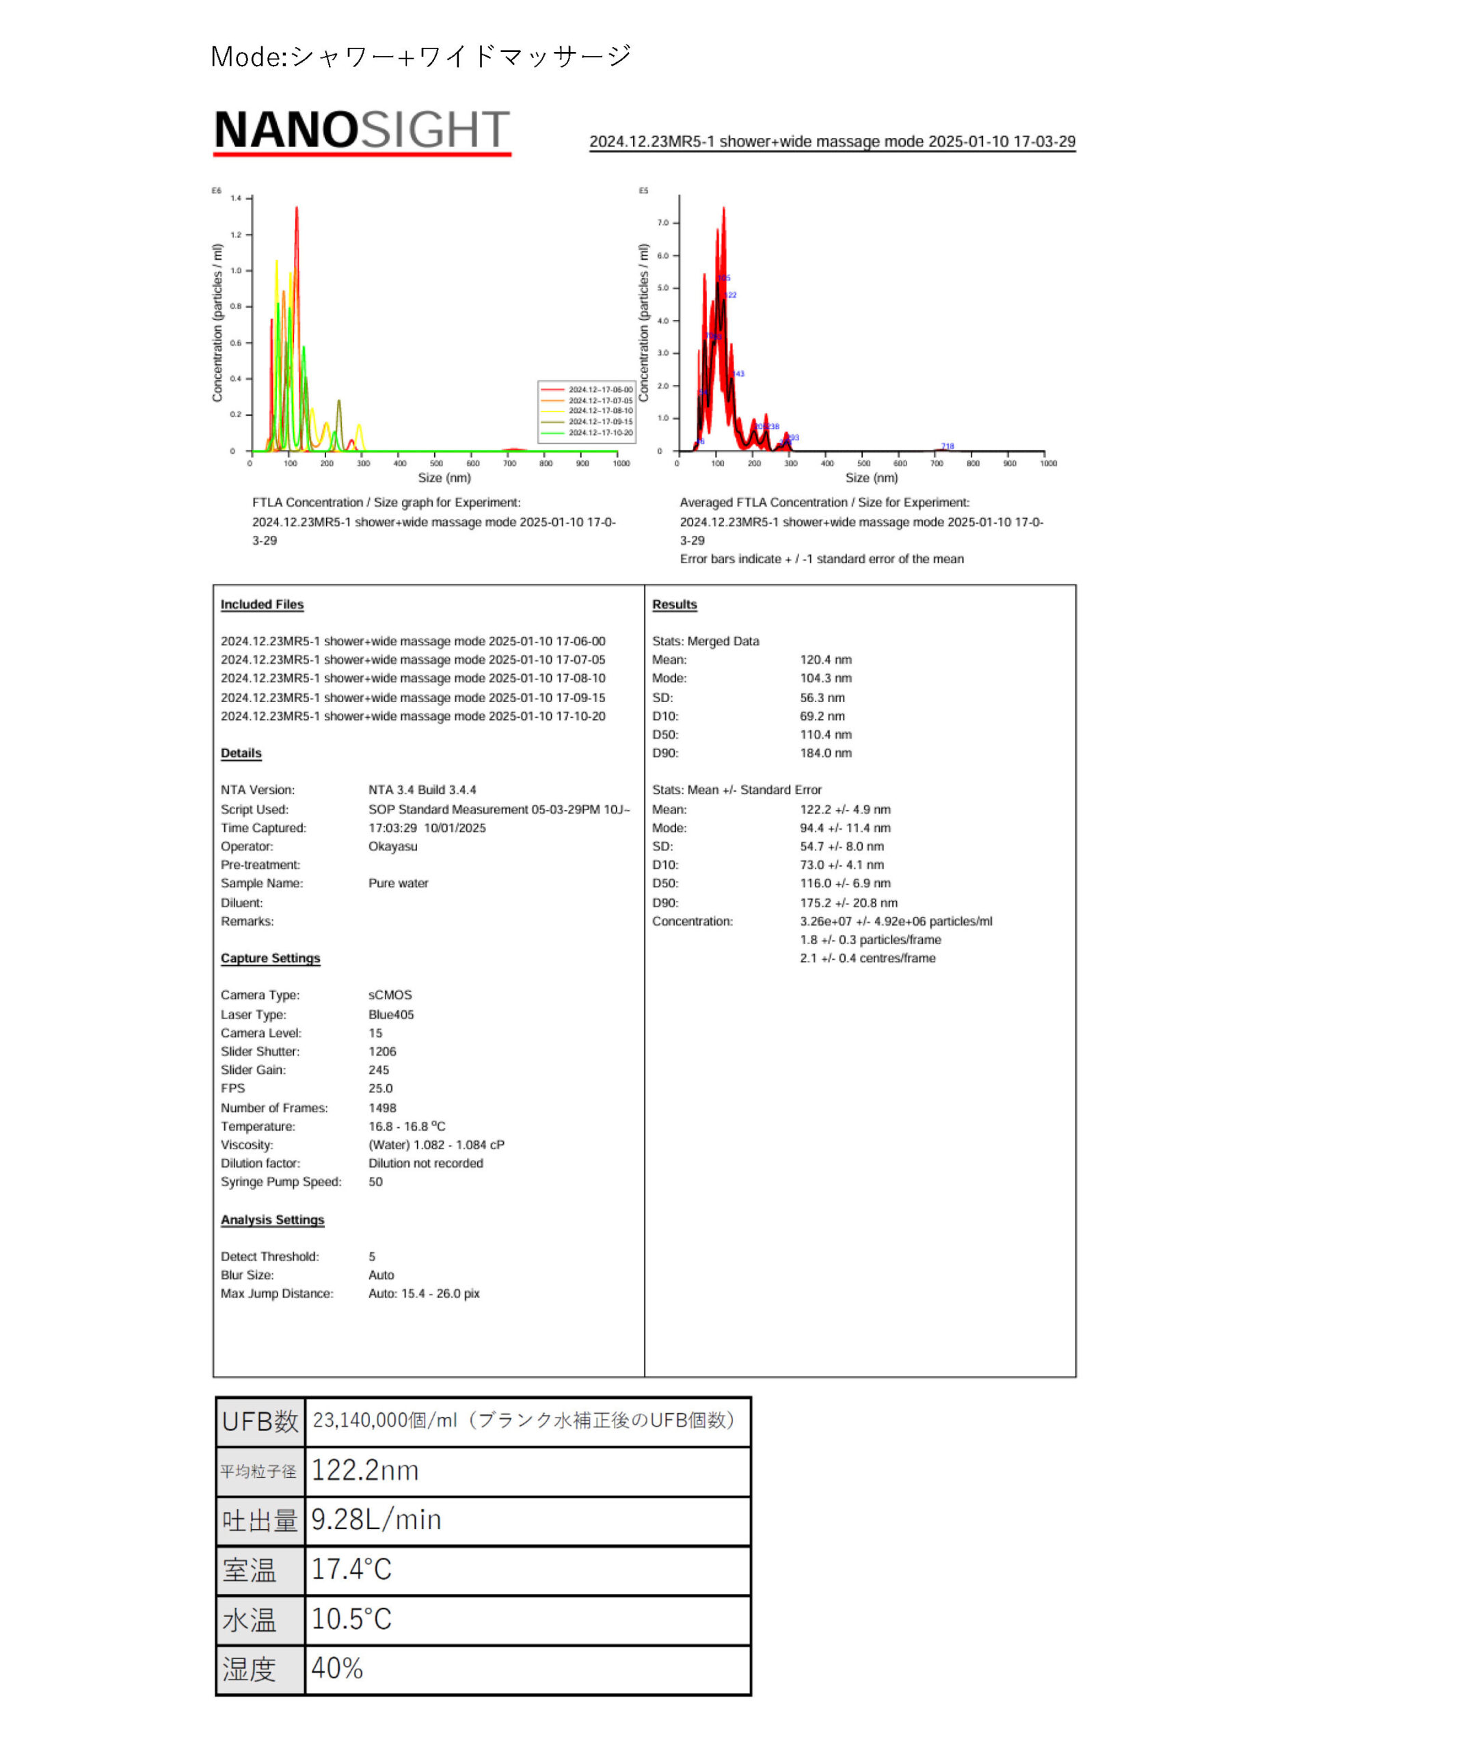Click the Syringe Pump Speed value 50
This screenshot has height=1750, width=1465.
(x=375, y=1182)
